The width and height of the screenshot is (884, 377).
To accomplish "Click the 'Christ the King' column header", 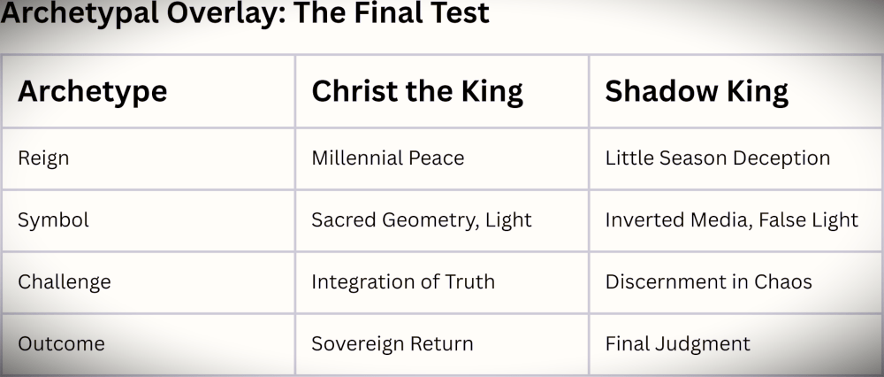I will (x=416, y=91).
